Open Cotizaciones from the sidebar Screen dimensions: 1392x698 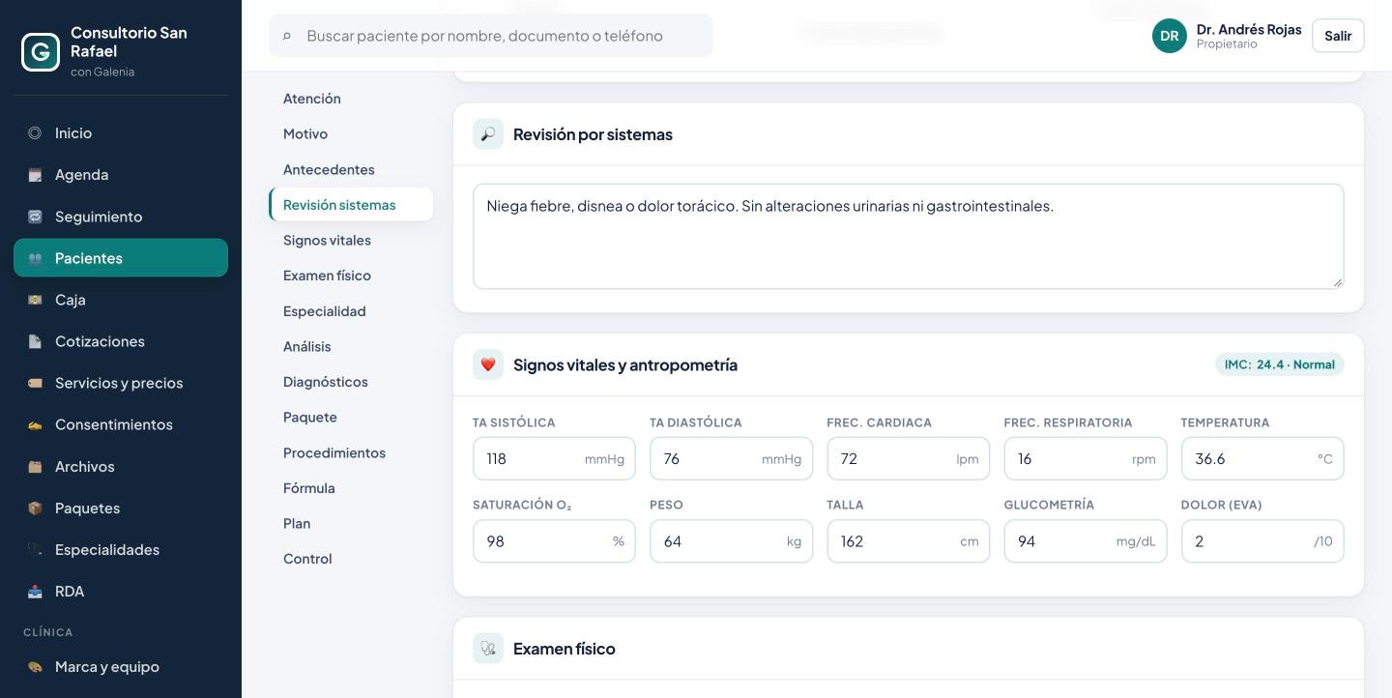[x=121, y=341]
